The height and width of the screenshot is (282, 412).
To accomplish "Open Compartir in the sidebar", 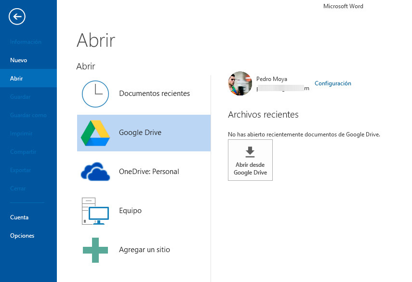I will click(x=23, y=152).
